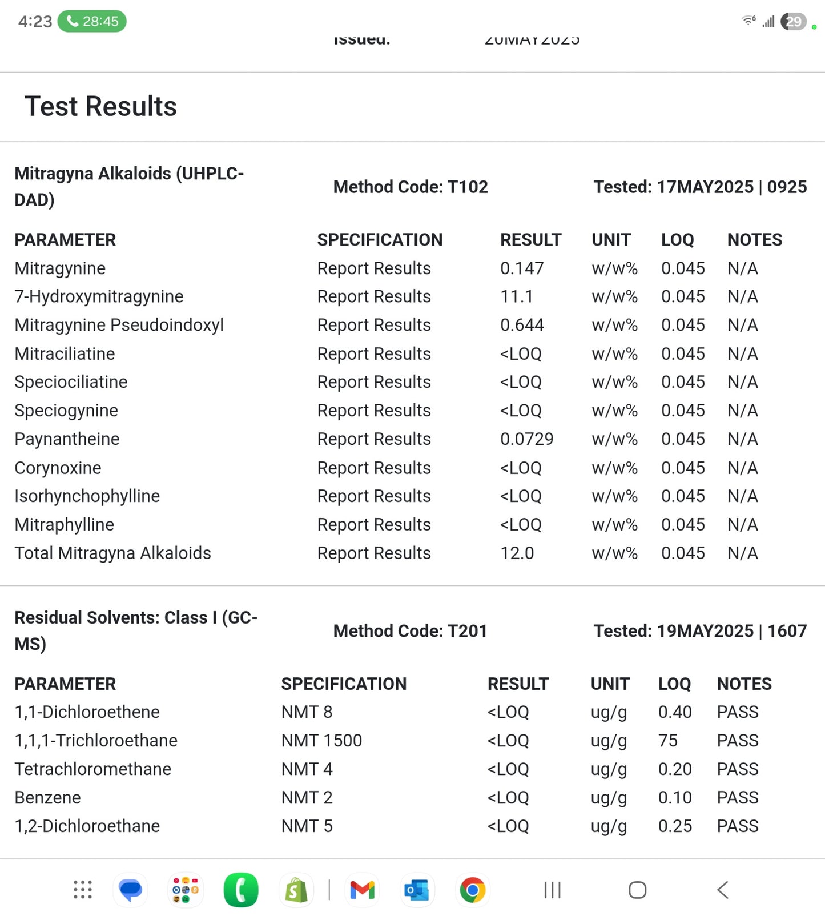Open the blue Messages app
The image size is (825, 916).
pyautogui.click(x=131, y=889)
